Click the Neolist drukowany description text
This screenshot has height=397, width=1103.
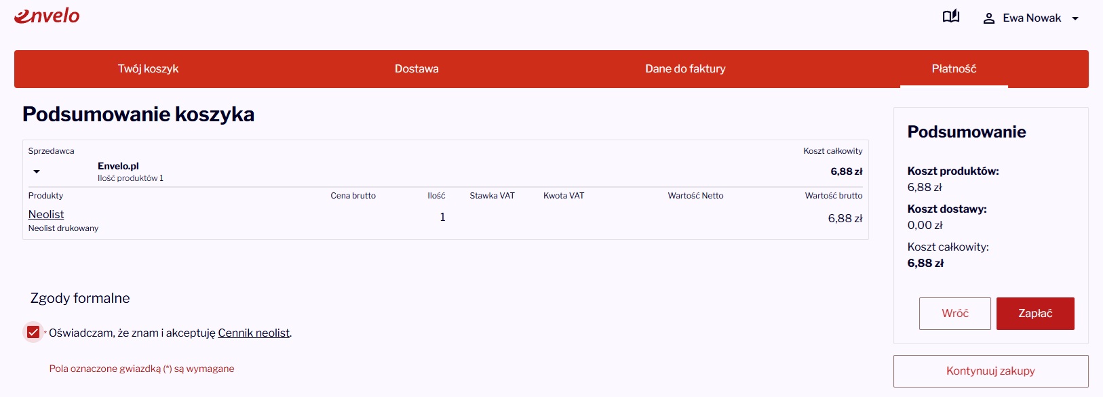(x=63, y=228)
